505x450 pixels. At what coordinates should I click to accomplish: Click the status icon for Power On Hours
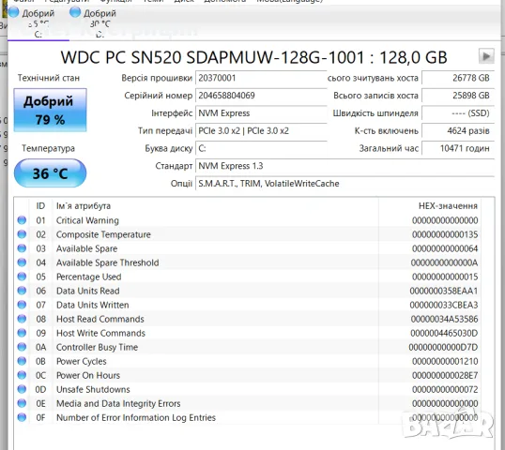pos(22,375)
